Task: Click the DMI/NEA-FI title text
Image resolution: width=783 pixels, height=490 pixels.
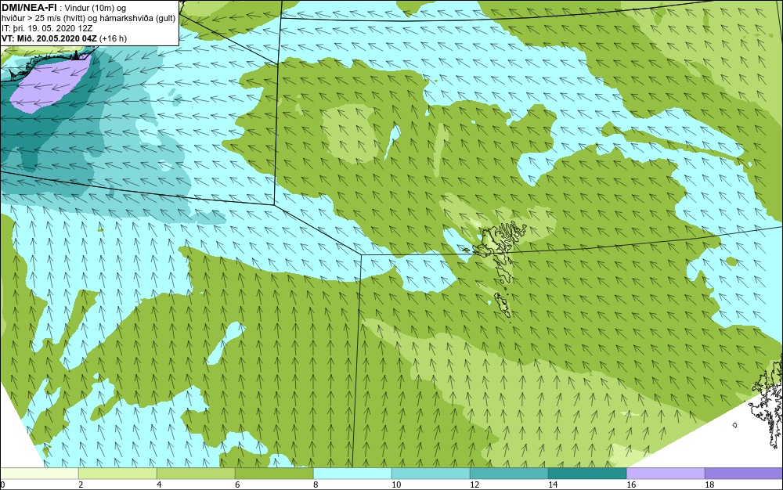Action: tap(30, 8)
